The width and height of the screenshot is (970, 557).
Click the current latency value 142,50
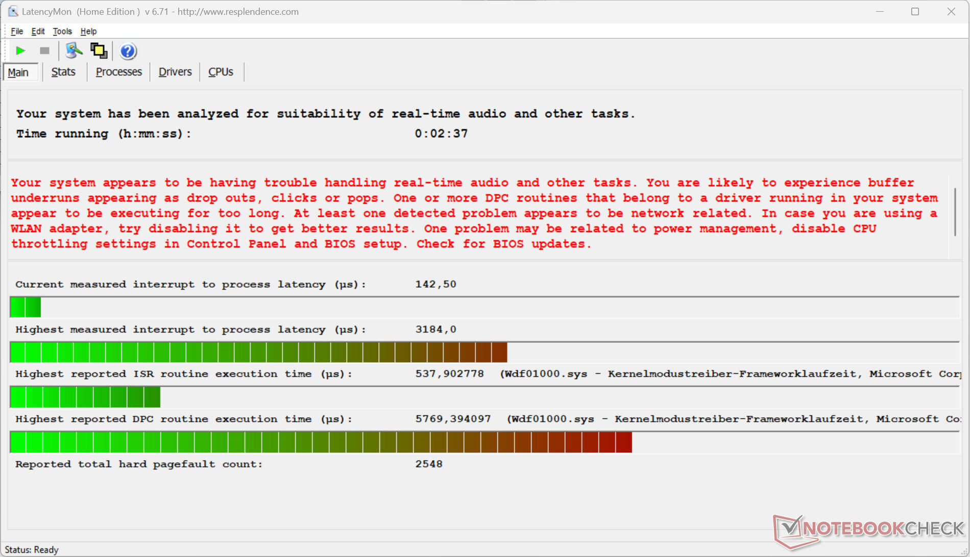(436, 284)
